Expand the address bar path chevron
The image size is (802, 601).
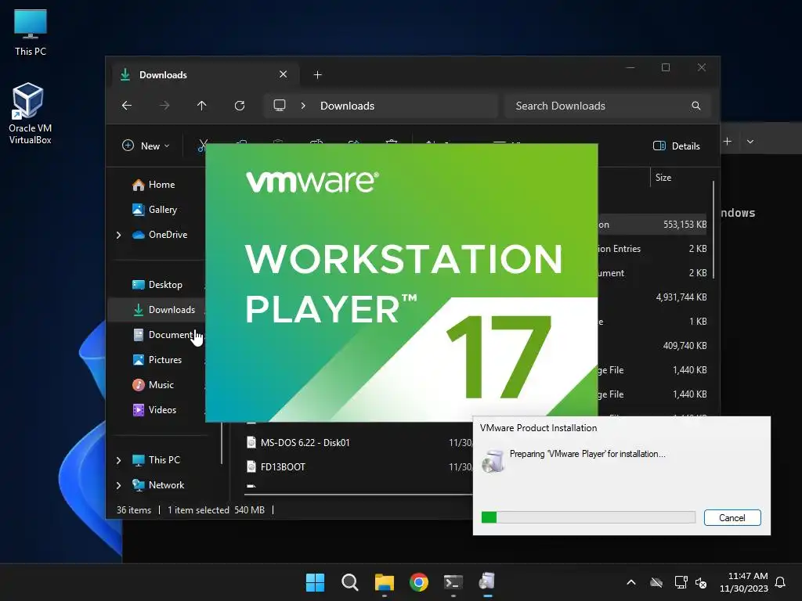click(303, 106)
